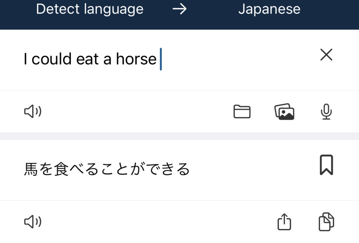Click the word "could" in the source text
The width and height of the screenshot is (359, 243).
pos(52,59)
